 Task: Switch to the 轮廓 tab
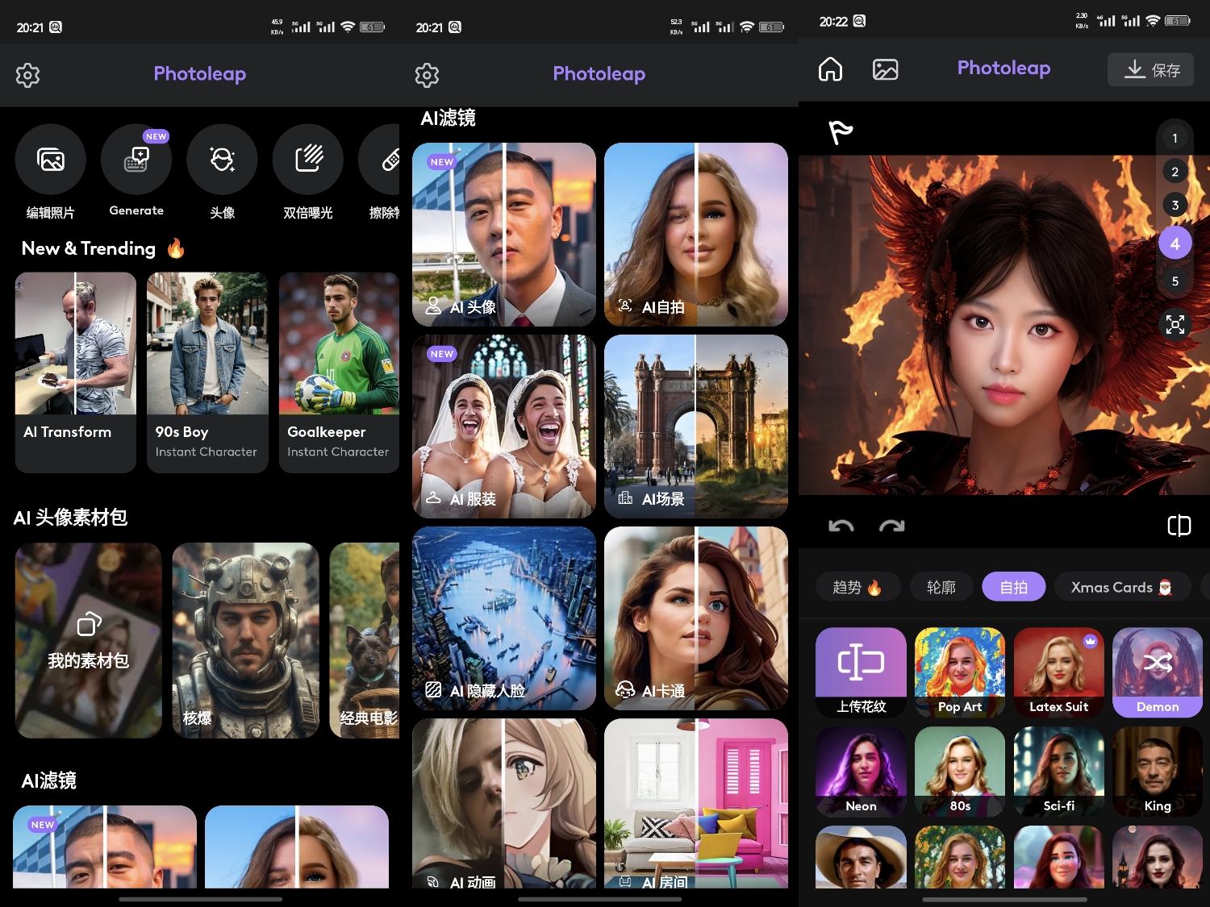tap(941, 587)
